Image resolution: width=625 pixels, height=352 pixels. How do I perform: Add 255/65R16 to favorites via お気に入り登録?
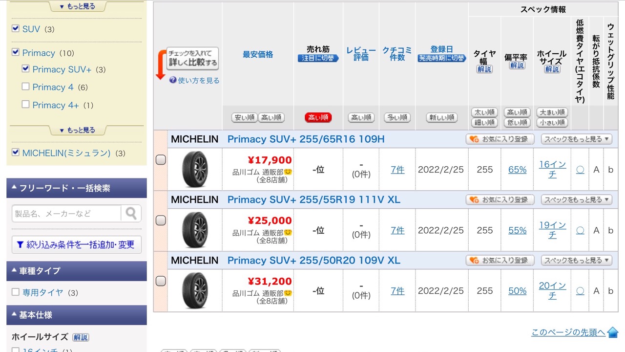coord(500,139)
